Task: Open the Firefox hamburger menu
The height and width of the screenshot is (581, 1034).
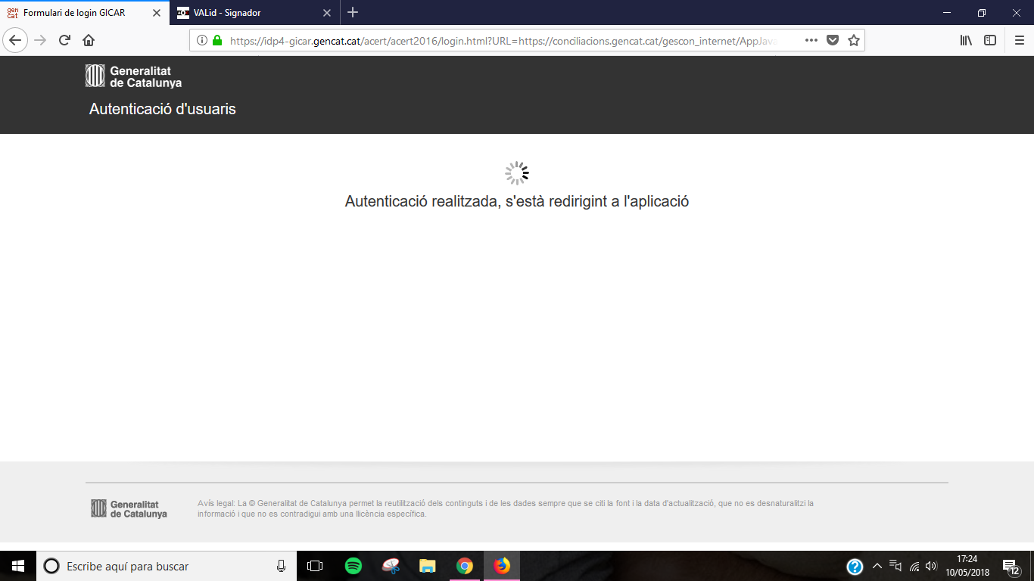Action: click(x=1019, y=40)
